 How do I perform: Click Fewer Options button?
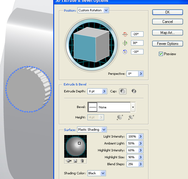click(168, 44)
